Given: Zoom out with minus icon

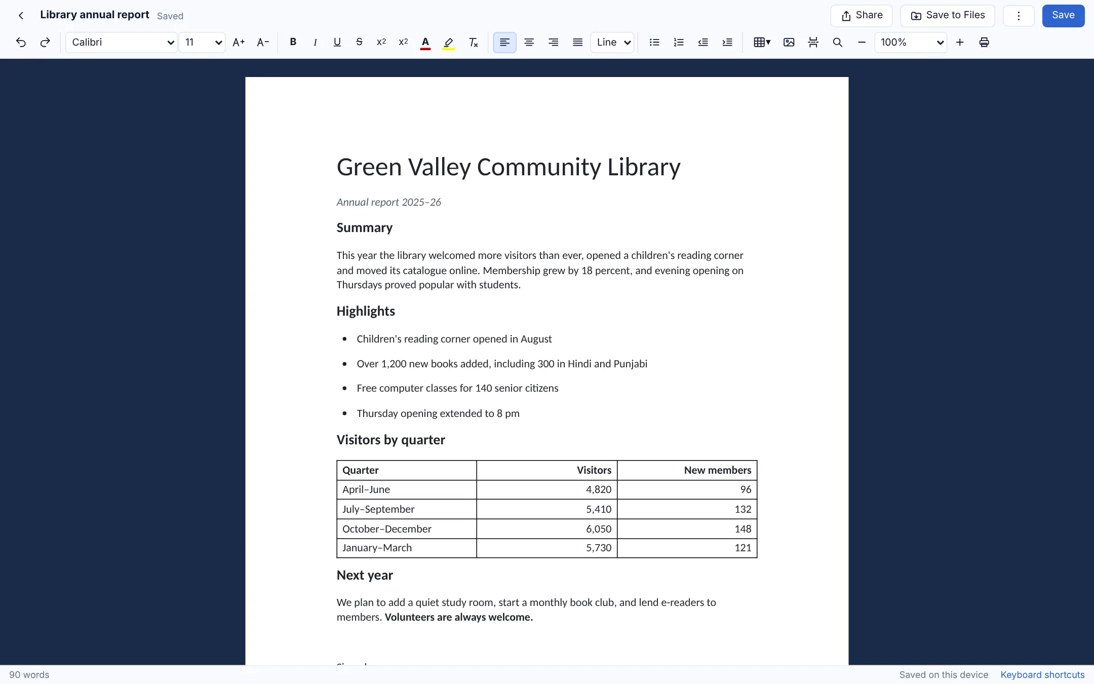Looking at the screenshot, I should (862, 43).
